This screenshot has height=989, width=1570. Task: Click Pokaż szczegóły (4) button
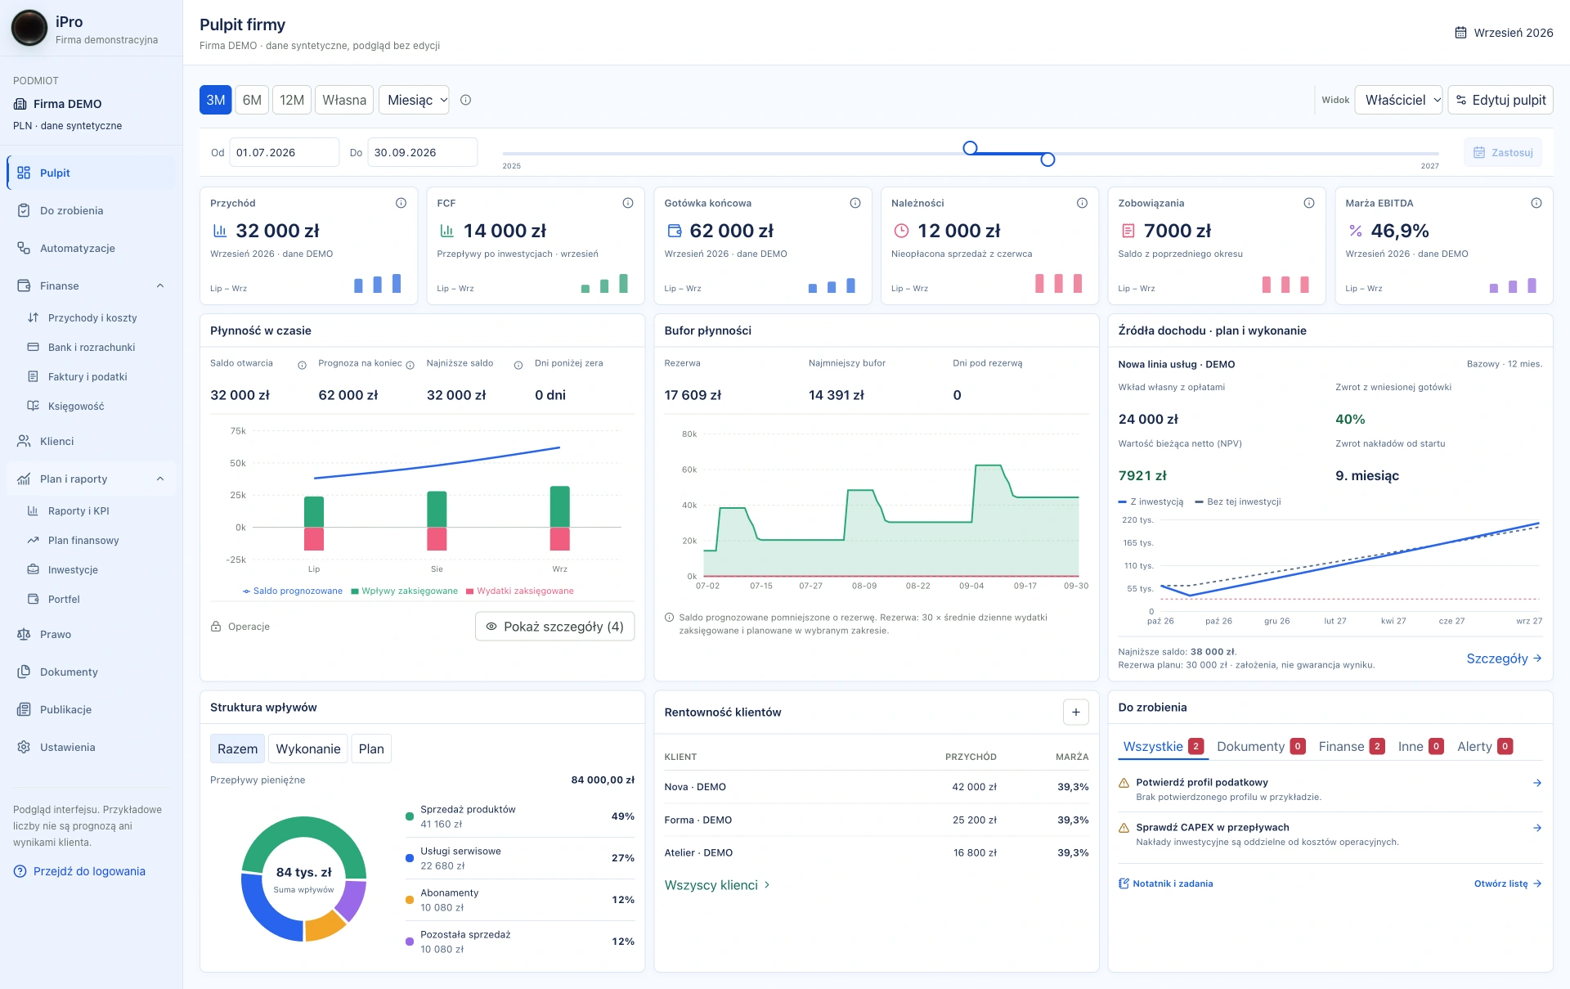click(554, 626)
